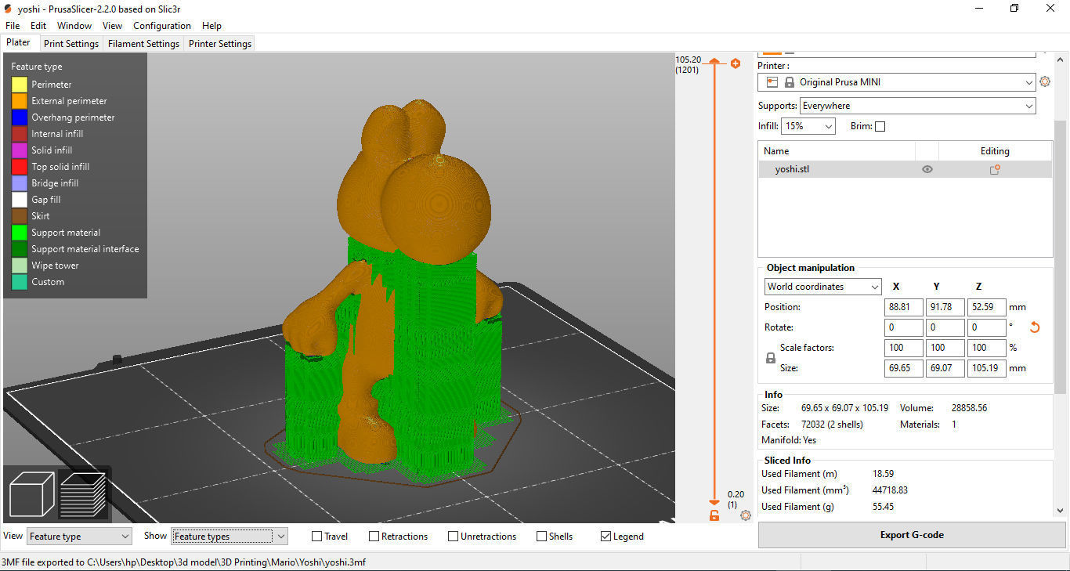
Task: Switch to the Printer Settings tab
Action: tap(220, 44)
